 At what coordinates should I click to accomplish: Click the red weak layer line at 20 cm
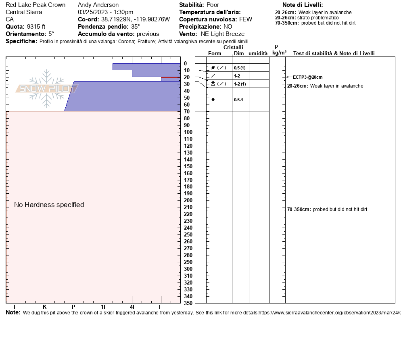coord(171,77)
